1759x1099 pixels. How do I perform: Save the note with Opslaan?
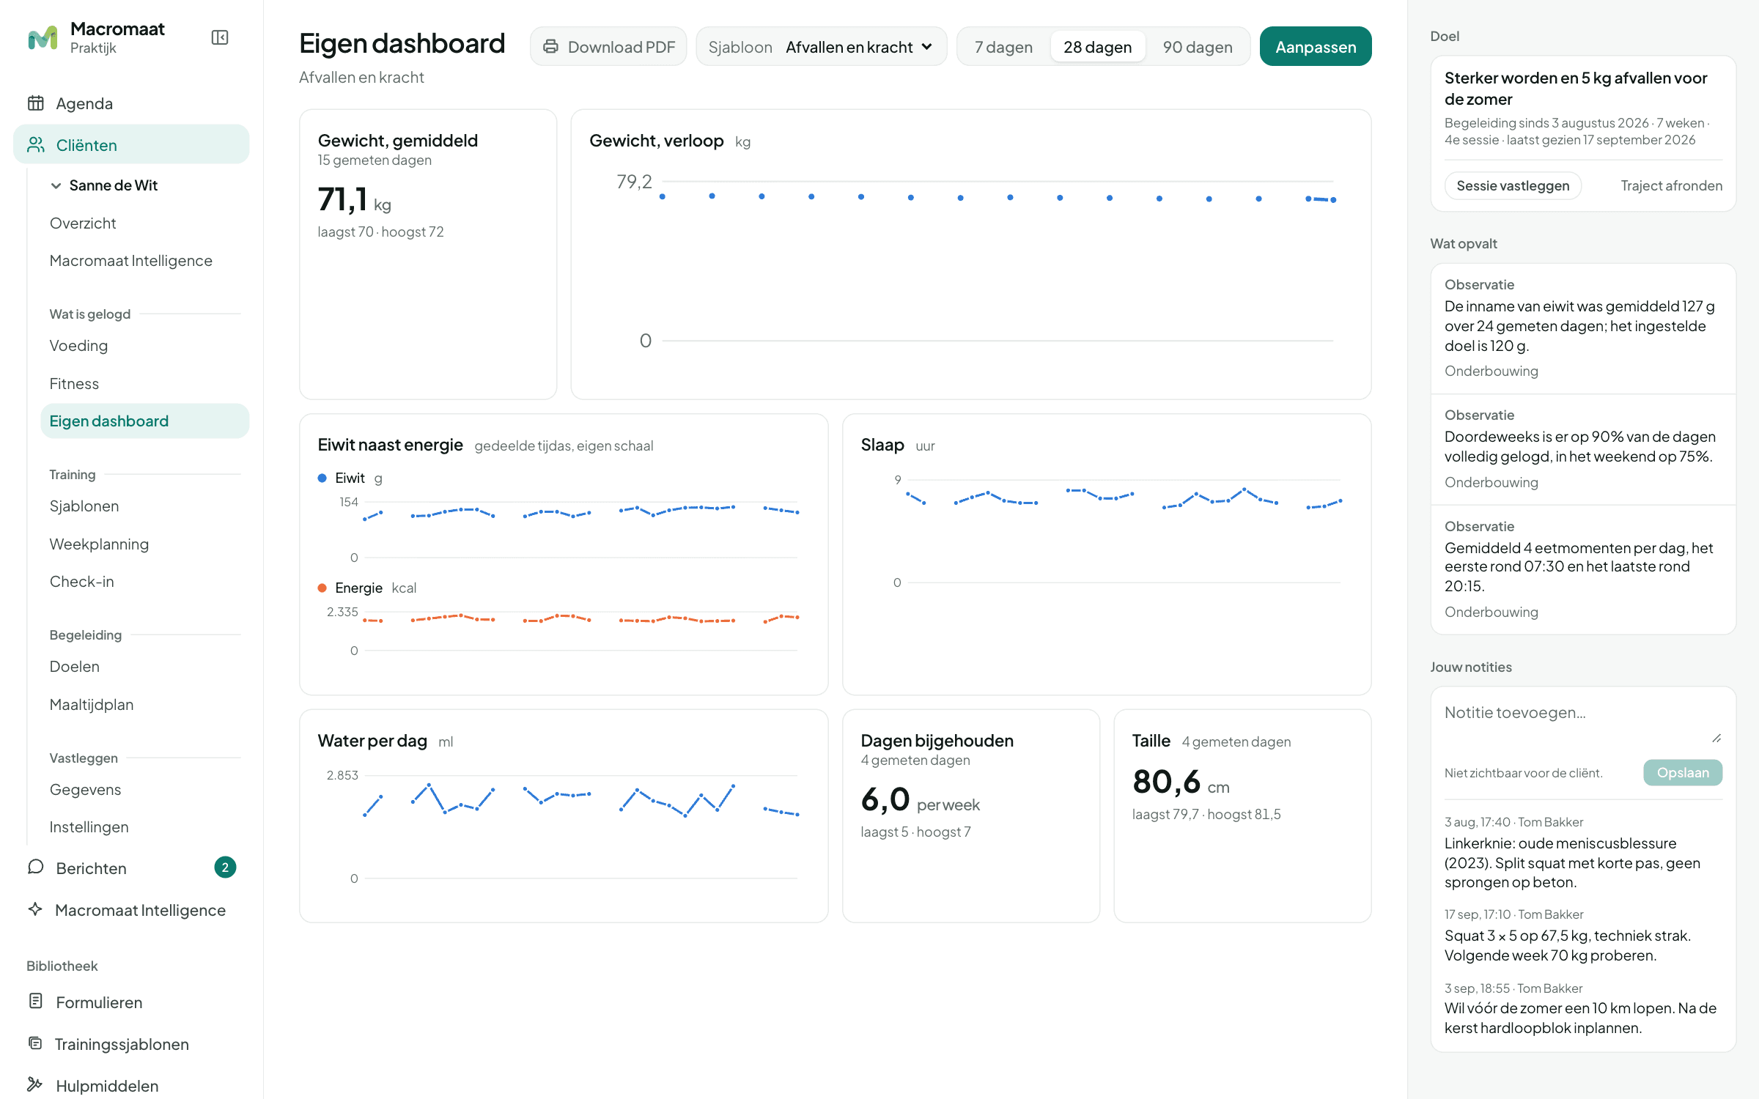point(1683,772)
